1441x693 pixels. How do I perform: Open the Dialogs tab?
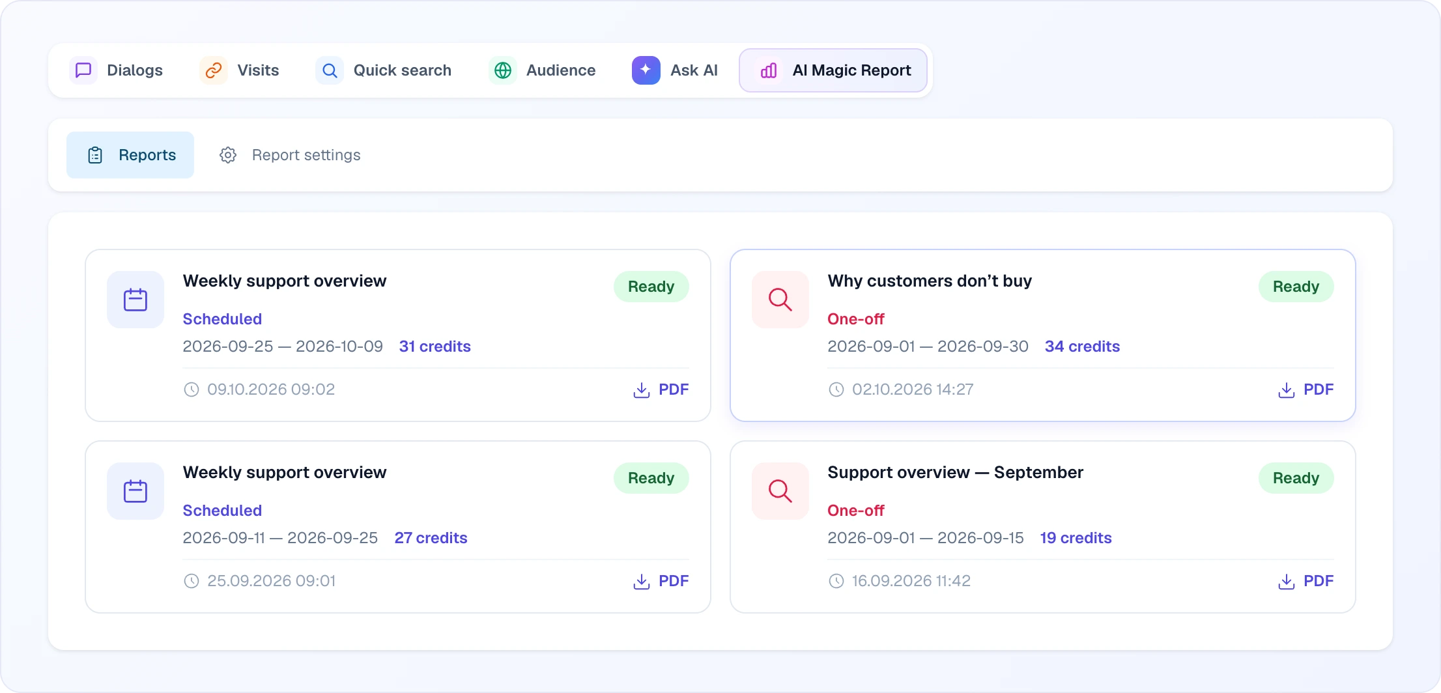click(x=116, y=70)
